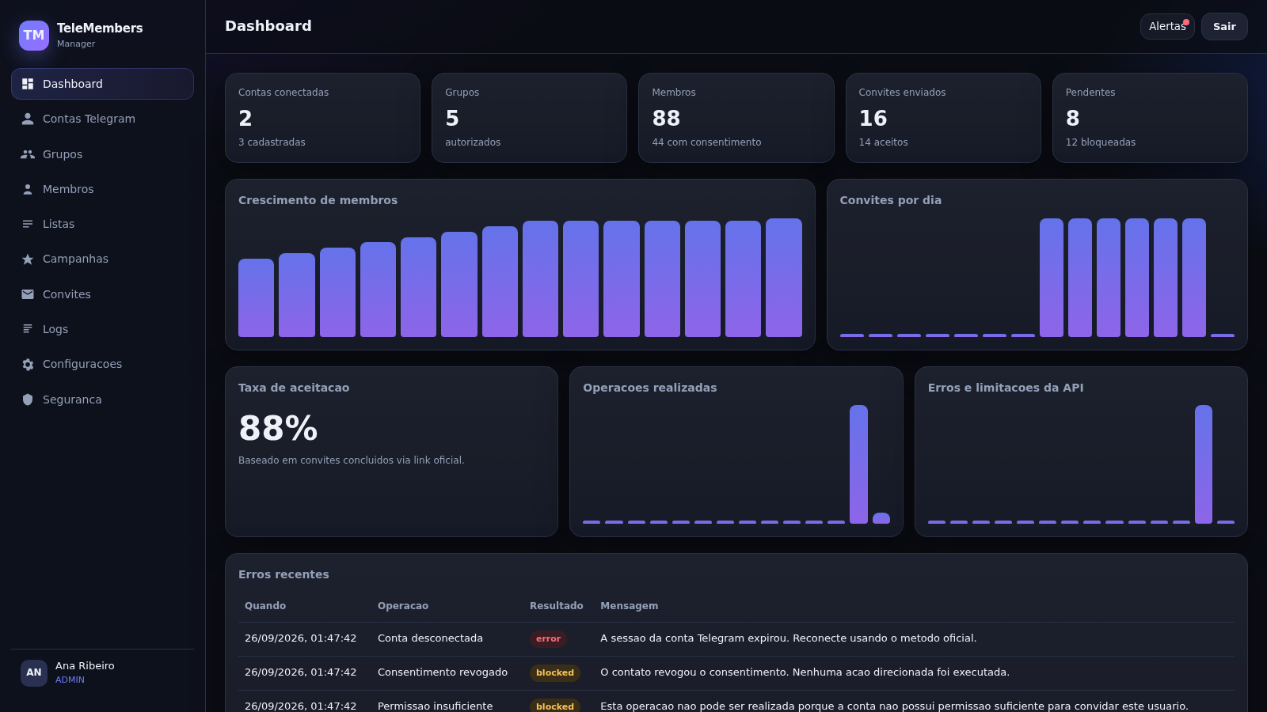Click the Erros recentes heading

[x=283, y=574]
